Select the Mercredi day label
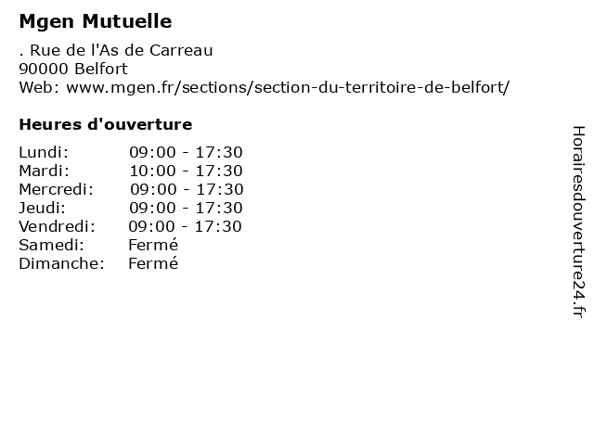This screenshot has height=445, width=594. tap(56, 189)
